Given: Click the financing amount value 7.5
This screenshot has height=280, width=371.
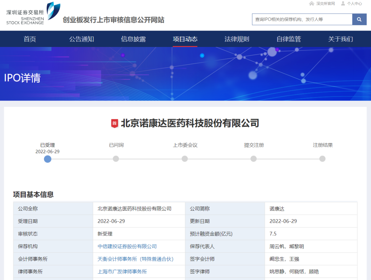Looking at the screenshot, I should pyautogui.click(x=273, y=234).
